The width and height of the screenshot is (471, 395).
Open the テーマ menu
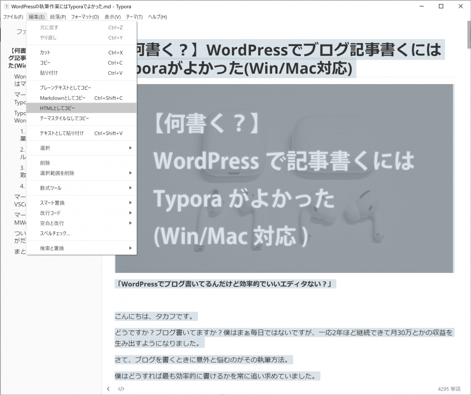133,17
